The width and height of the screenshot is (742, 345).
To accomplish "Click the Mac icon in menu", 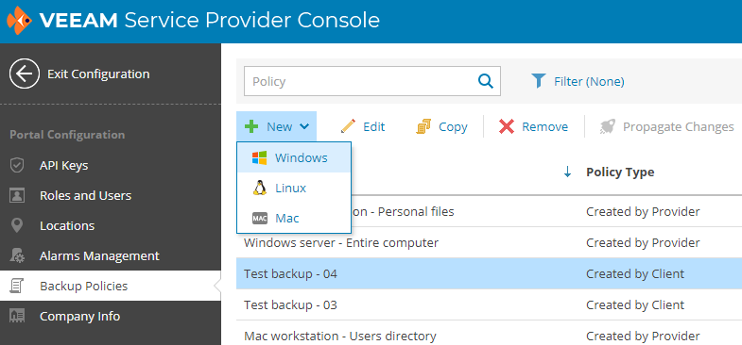I will (x=259, y=218).
